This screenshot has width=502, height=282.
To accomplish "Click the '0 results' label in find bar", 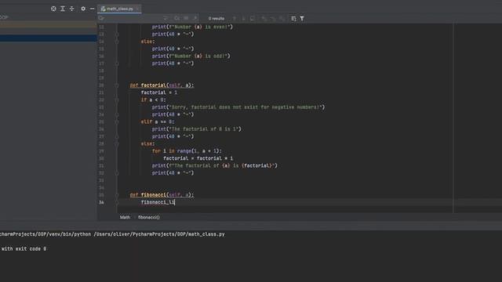I will pyautogui.click(x=216, y=19).
